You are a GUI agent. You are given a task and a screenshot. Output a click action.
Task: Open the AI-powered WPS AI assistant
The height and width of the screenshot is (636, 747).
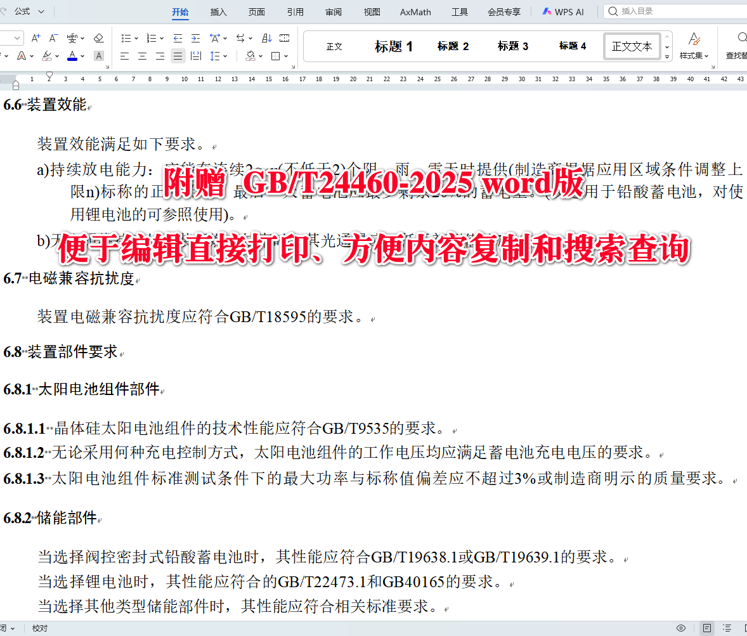562,11
